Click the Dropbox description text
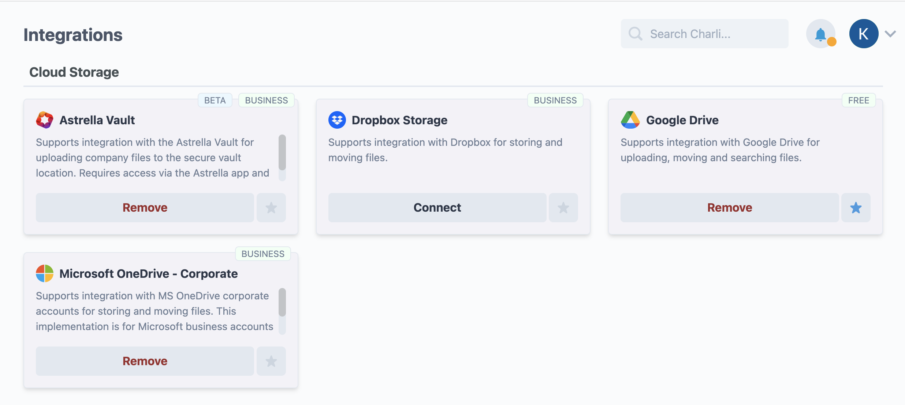Screen dimensions: 905x405 445,150
